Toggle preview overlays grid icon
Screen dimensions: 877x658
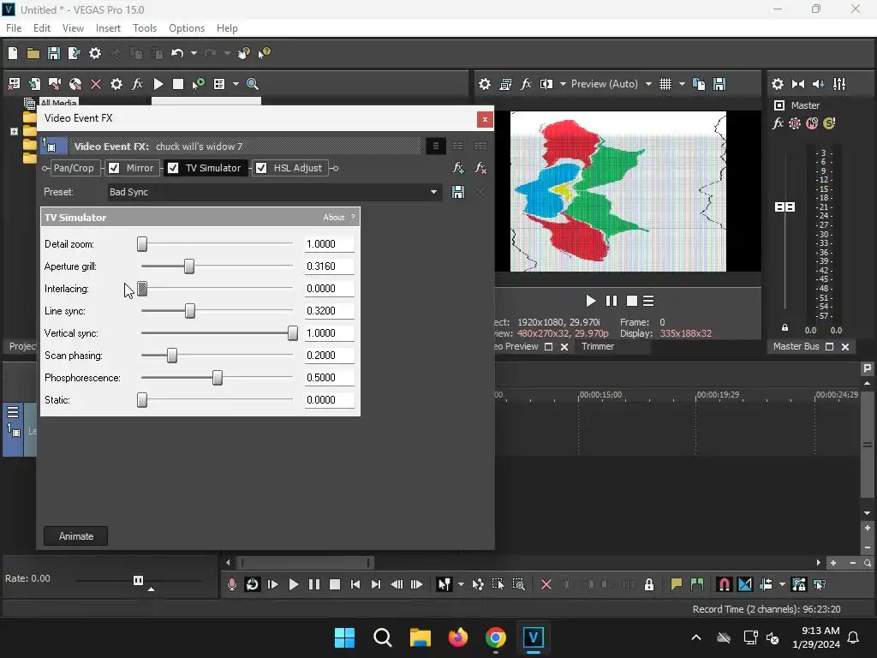point(665,84)
